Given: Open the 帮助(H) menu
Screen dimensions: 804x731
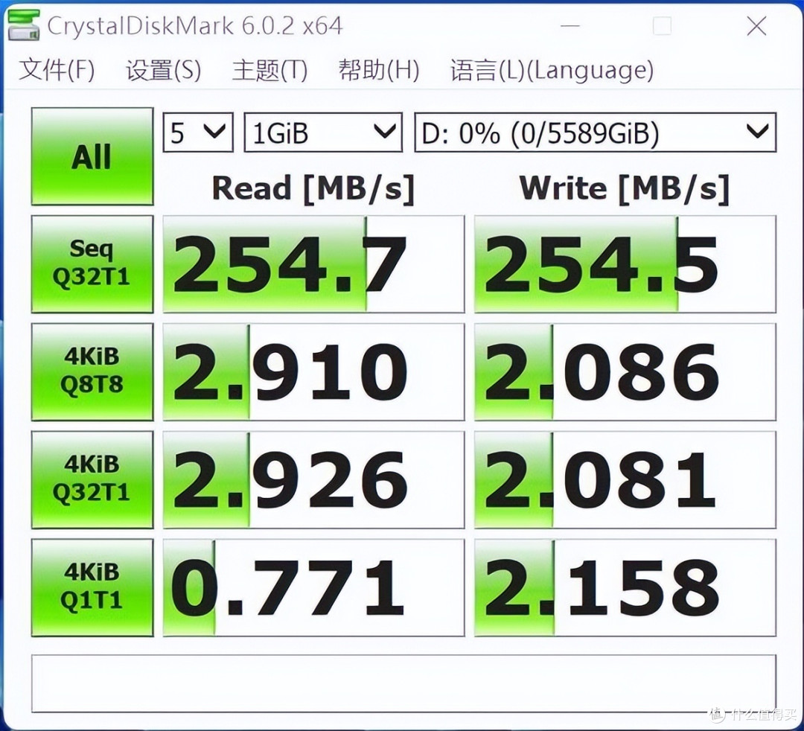Looking at the screenshot, I should [378, 70].
